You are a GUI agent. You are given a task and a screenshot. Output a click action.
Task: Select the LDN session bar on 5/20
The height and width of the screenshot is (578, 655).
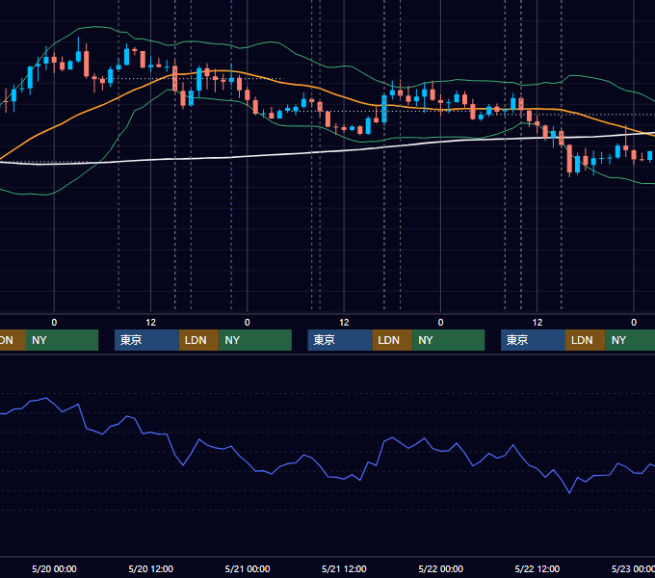pos(198,340)
